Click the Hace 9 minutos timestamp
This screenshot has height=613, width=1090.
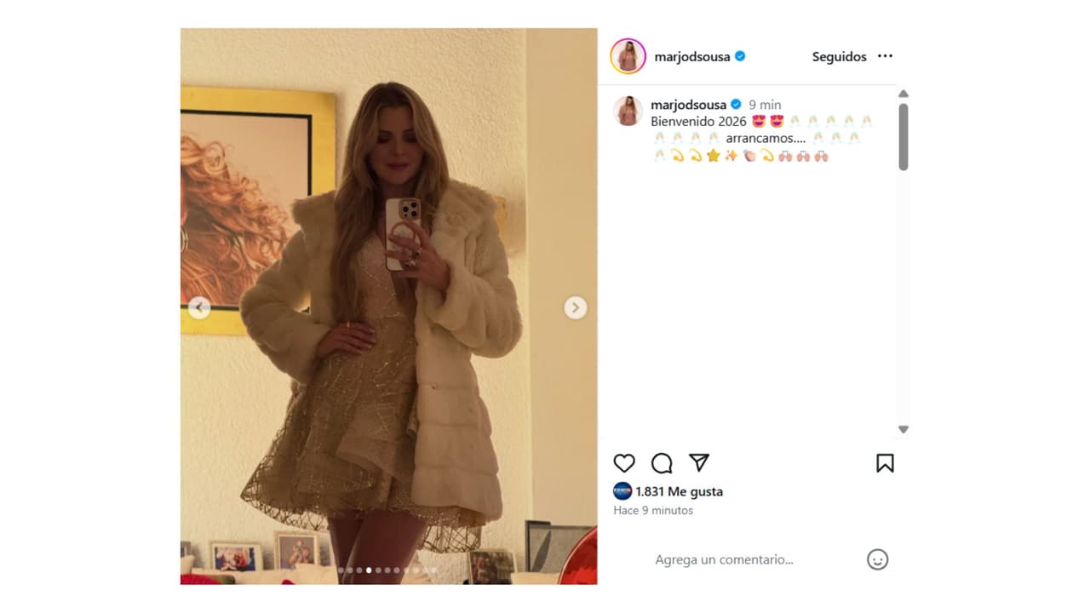click(x=653, y=510)
